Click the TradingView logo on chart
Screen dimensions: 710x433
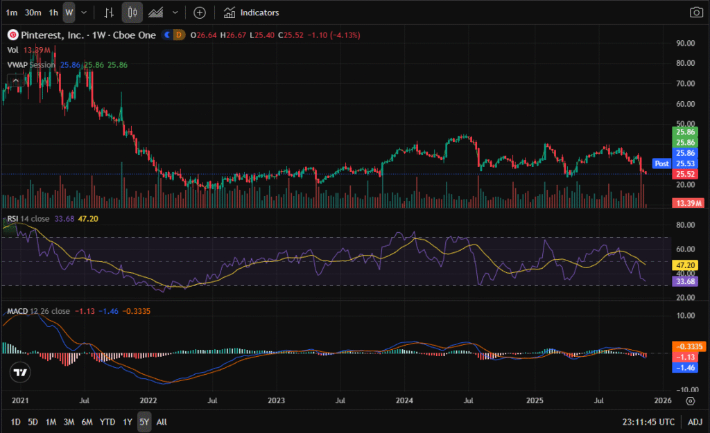[21, 372]
